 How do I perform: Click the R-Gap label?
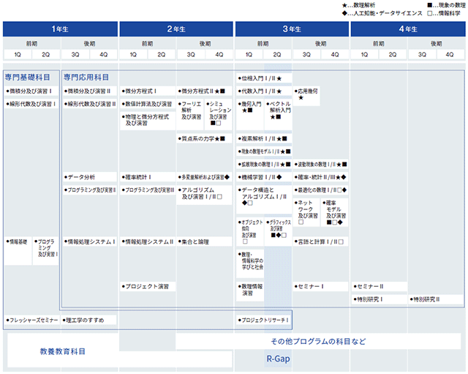coord(278,359)
